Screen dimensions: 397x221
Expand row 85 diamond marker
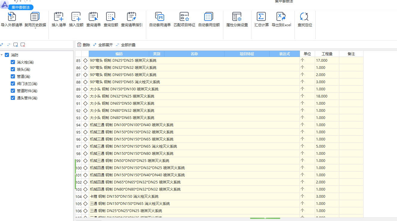[85, 61]
